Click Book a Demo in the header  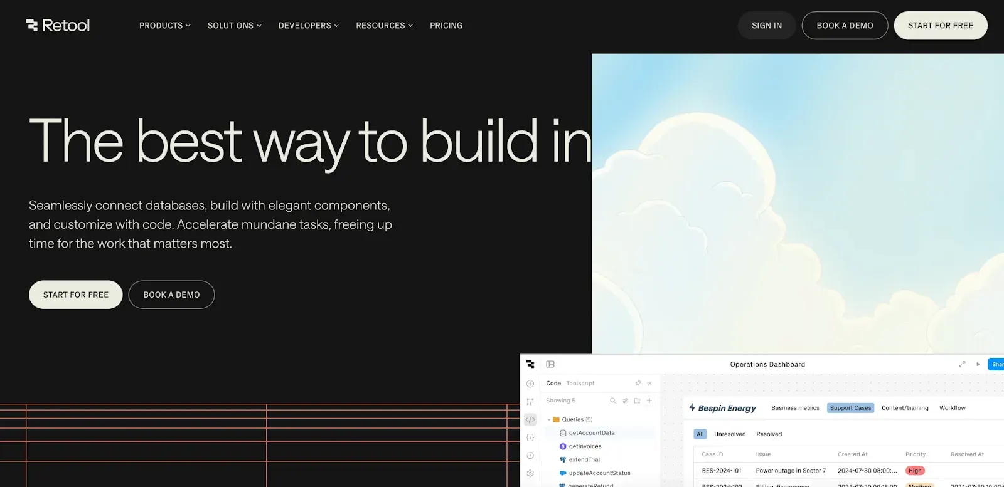845,26
